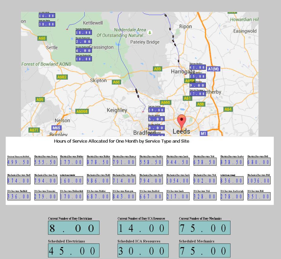Click the Electrical Resource Leeds value 944.50
The image size is (281, 259).
point(178,162)
